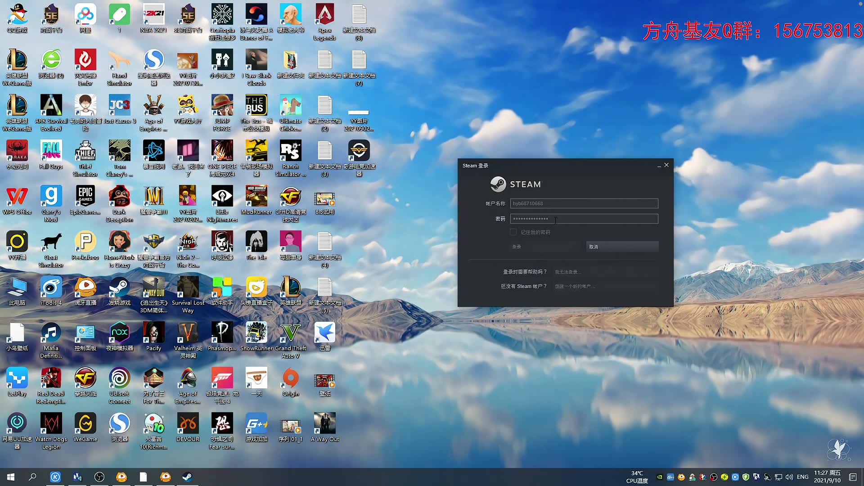This screenshot has width=864, height=486.
Task: Click the Steam password input field
Action: (584, 218)
